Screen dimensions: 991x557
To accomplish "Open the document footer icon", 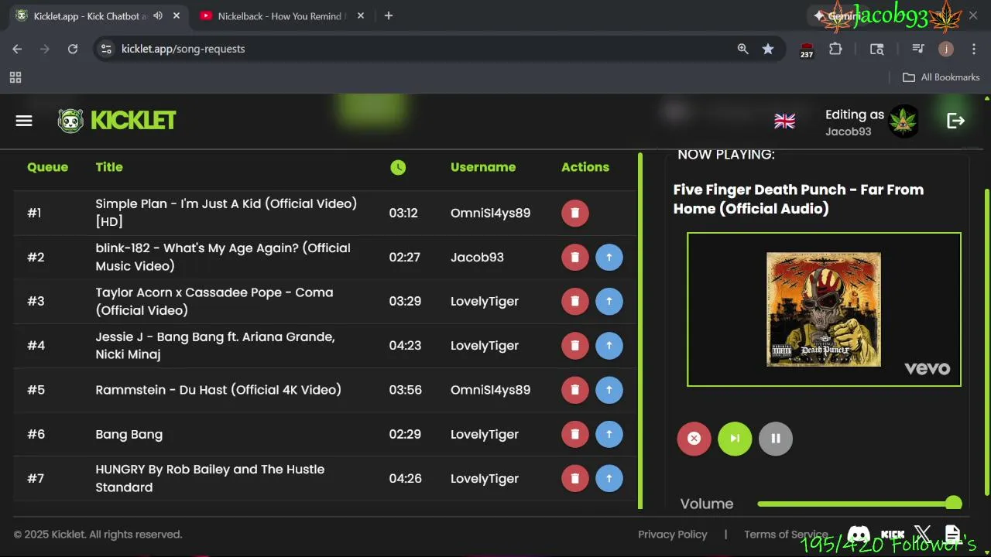I will tap(952, 535).
